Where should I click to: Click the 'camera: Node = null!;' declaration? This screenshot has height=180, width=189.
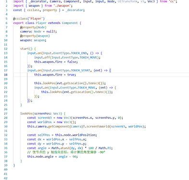[x=38, y=31]
